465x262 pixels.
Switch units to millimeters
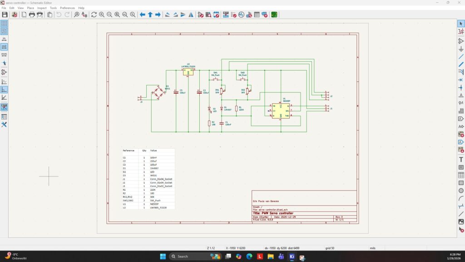tap(4, 54)
